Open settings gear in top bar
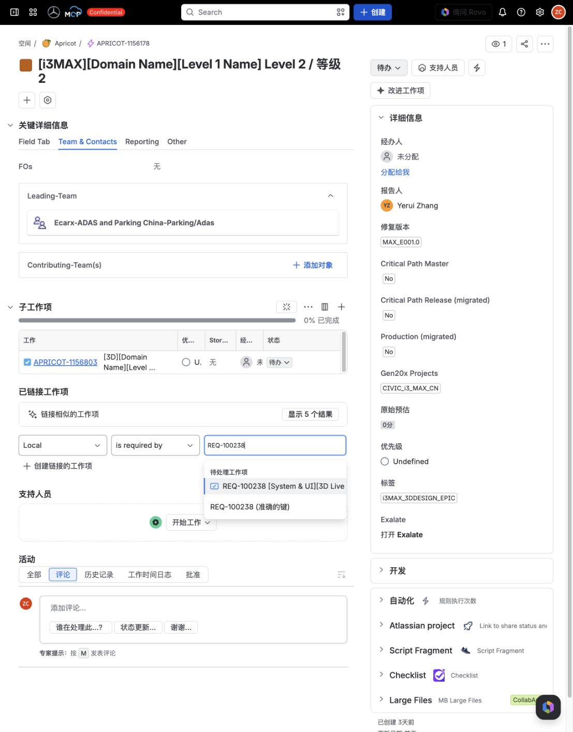Viewport: 573px width, 732px height. tap(540, 12)
